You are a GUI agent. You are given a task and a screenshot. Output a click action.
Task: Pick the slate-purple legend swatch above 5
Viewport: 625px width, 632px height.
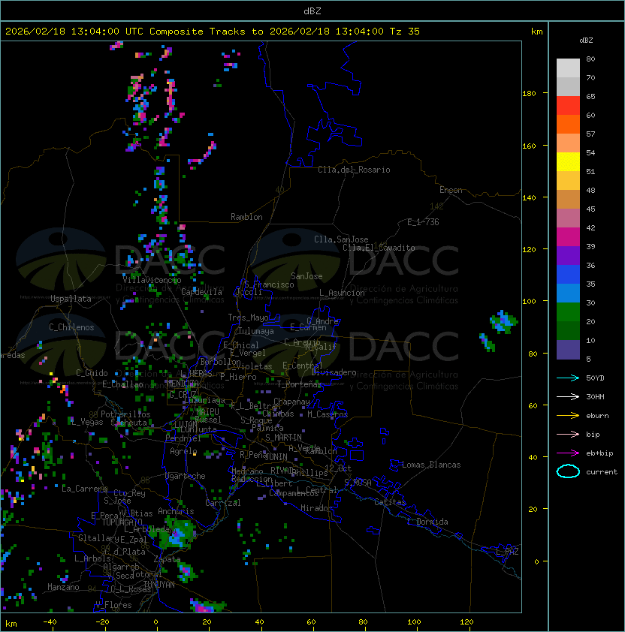coord(568,350)
